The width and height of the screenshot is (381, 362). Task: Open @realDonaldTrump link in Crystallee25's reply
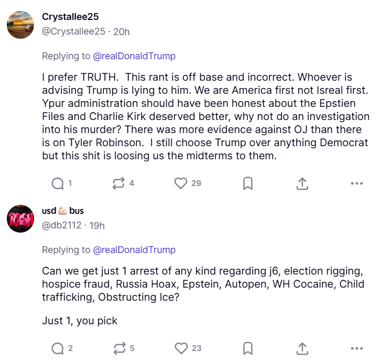[x=134, y=56]
